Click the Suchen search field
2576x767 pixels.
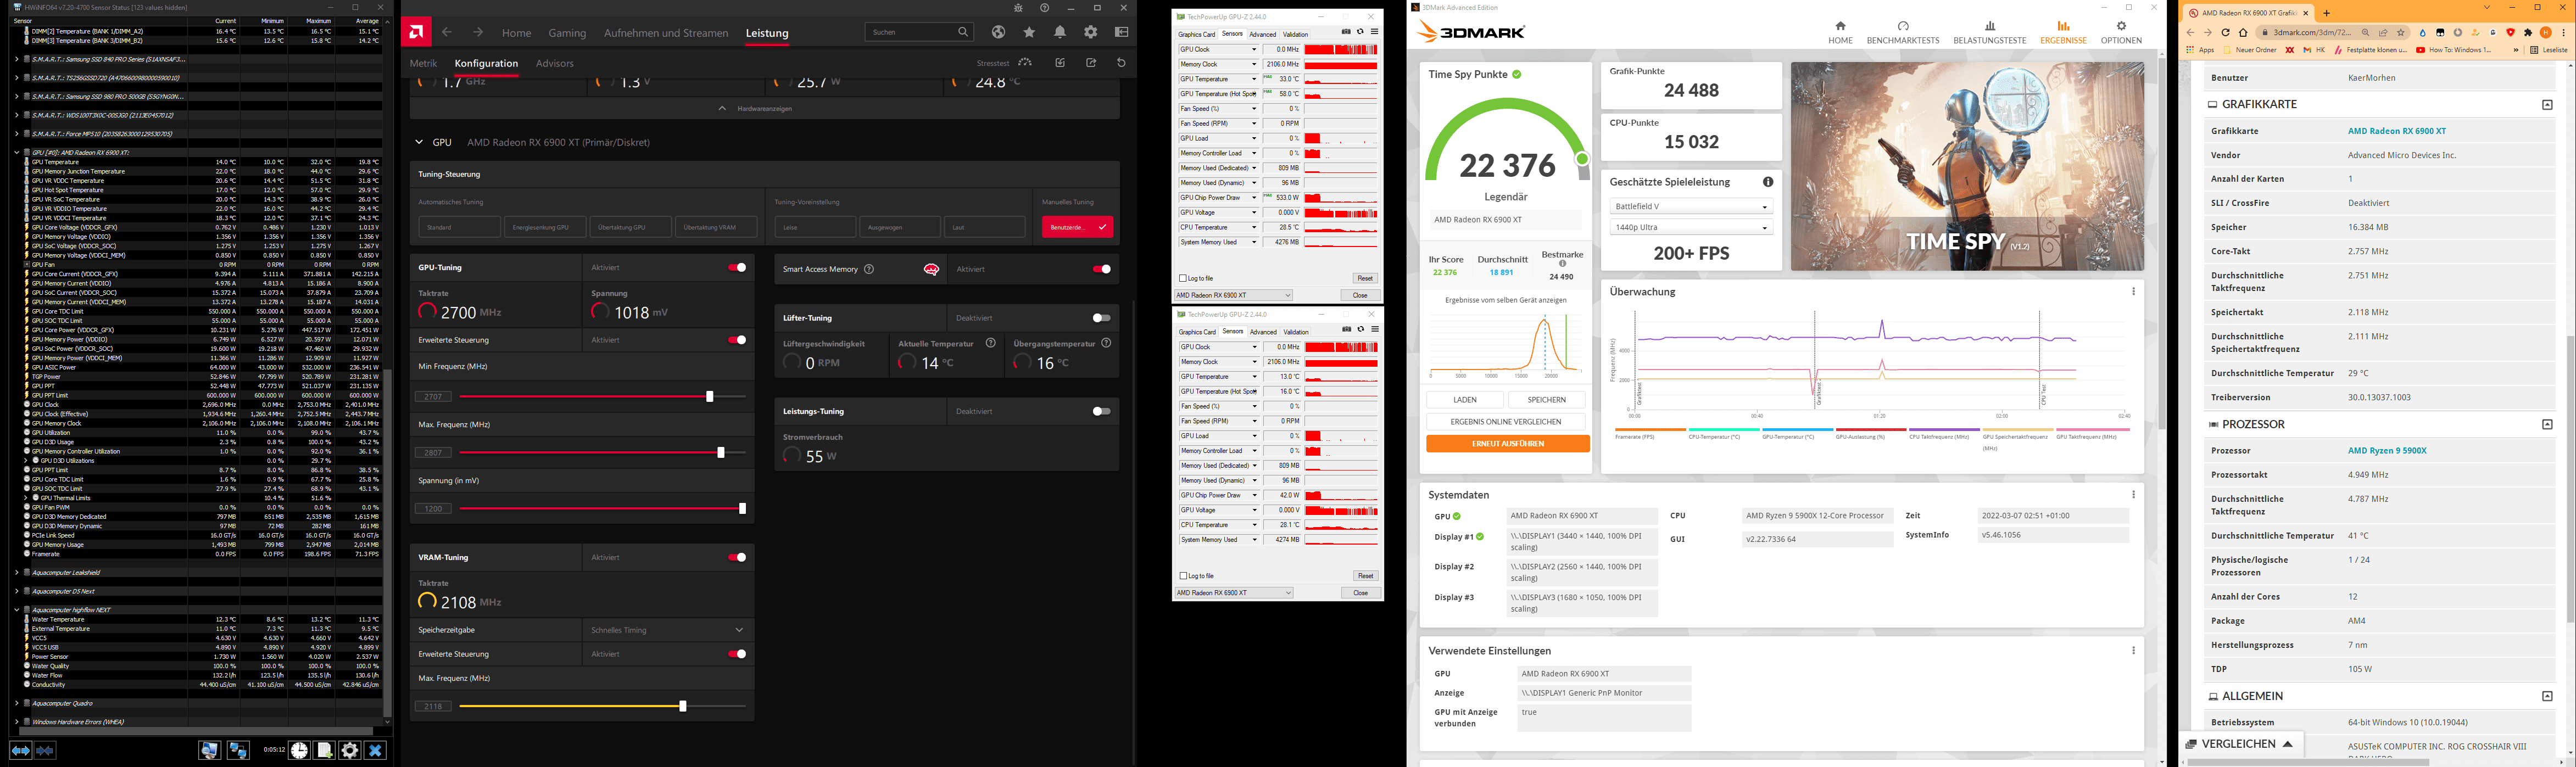tap(918, 32)
